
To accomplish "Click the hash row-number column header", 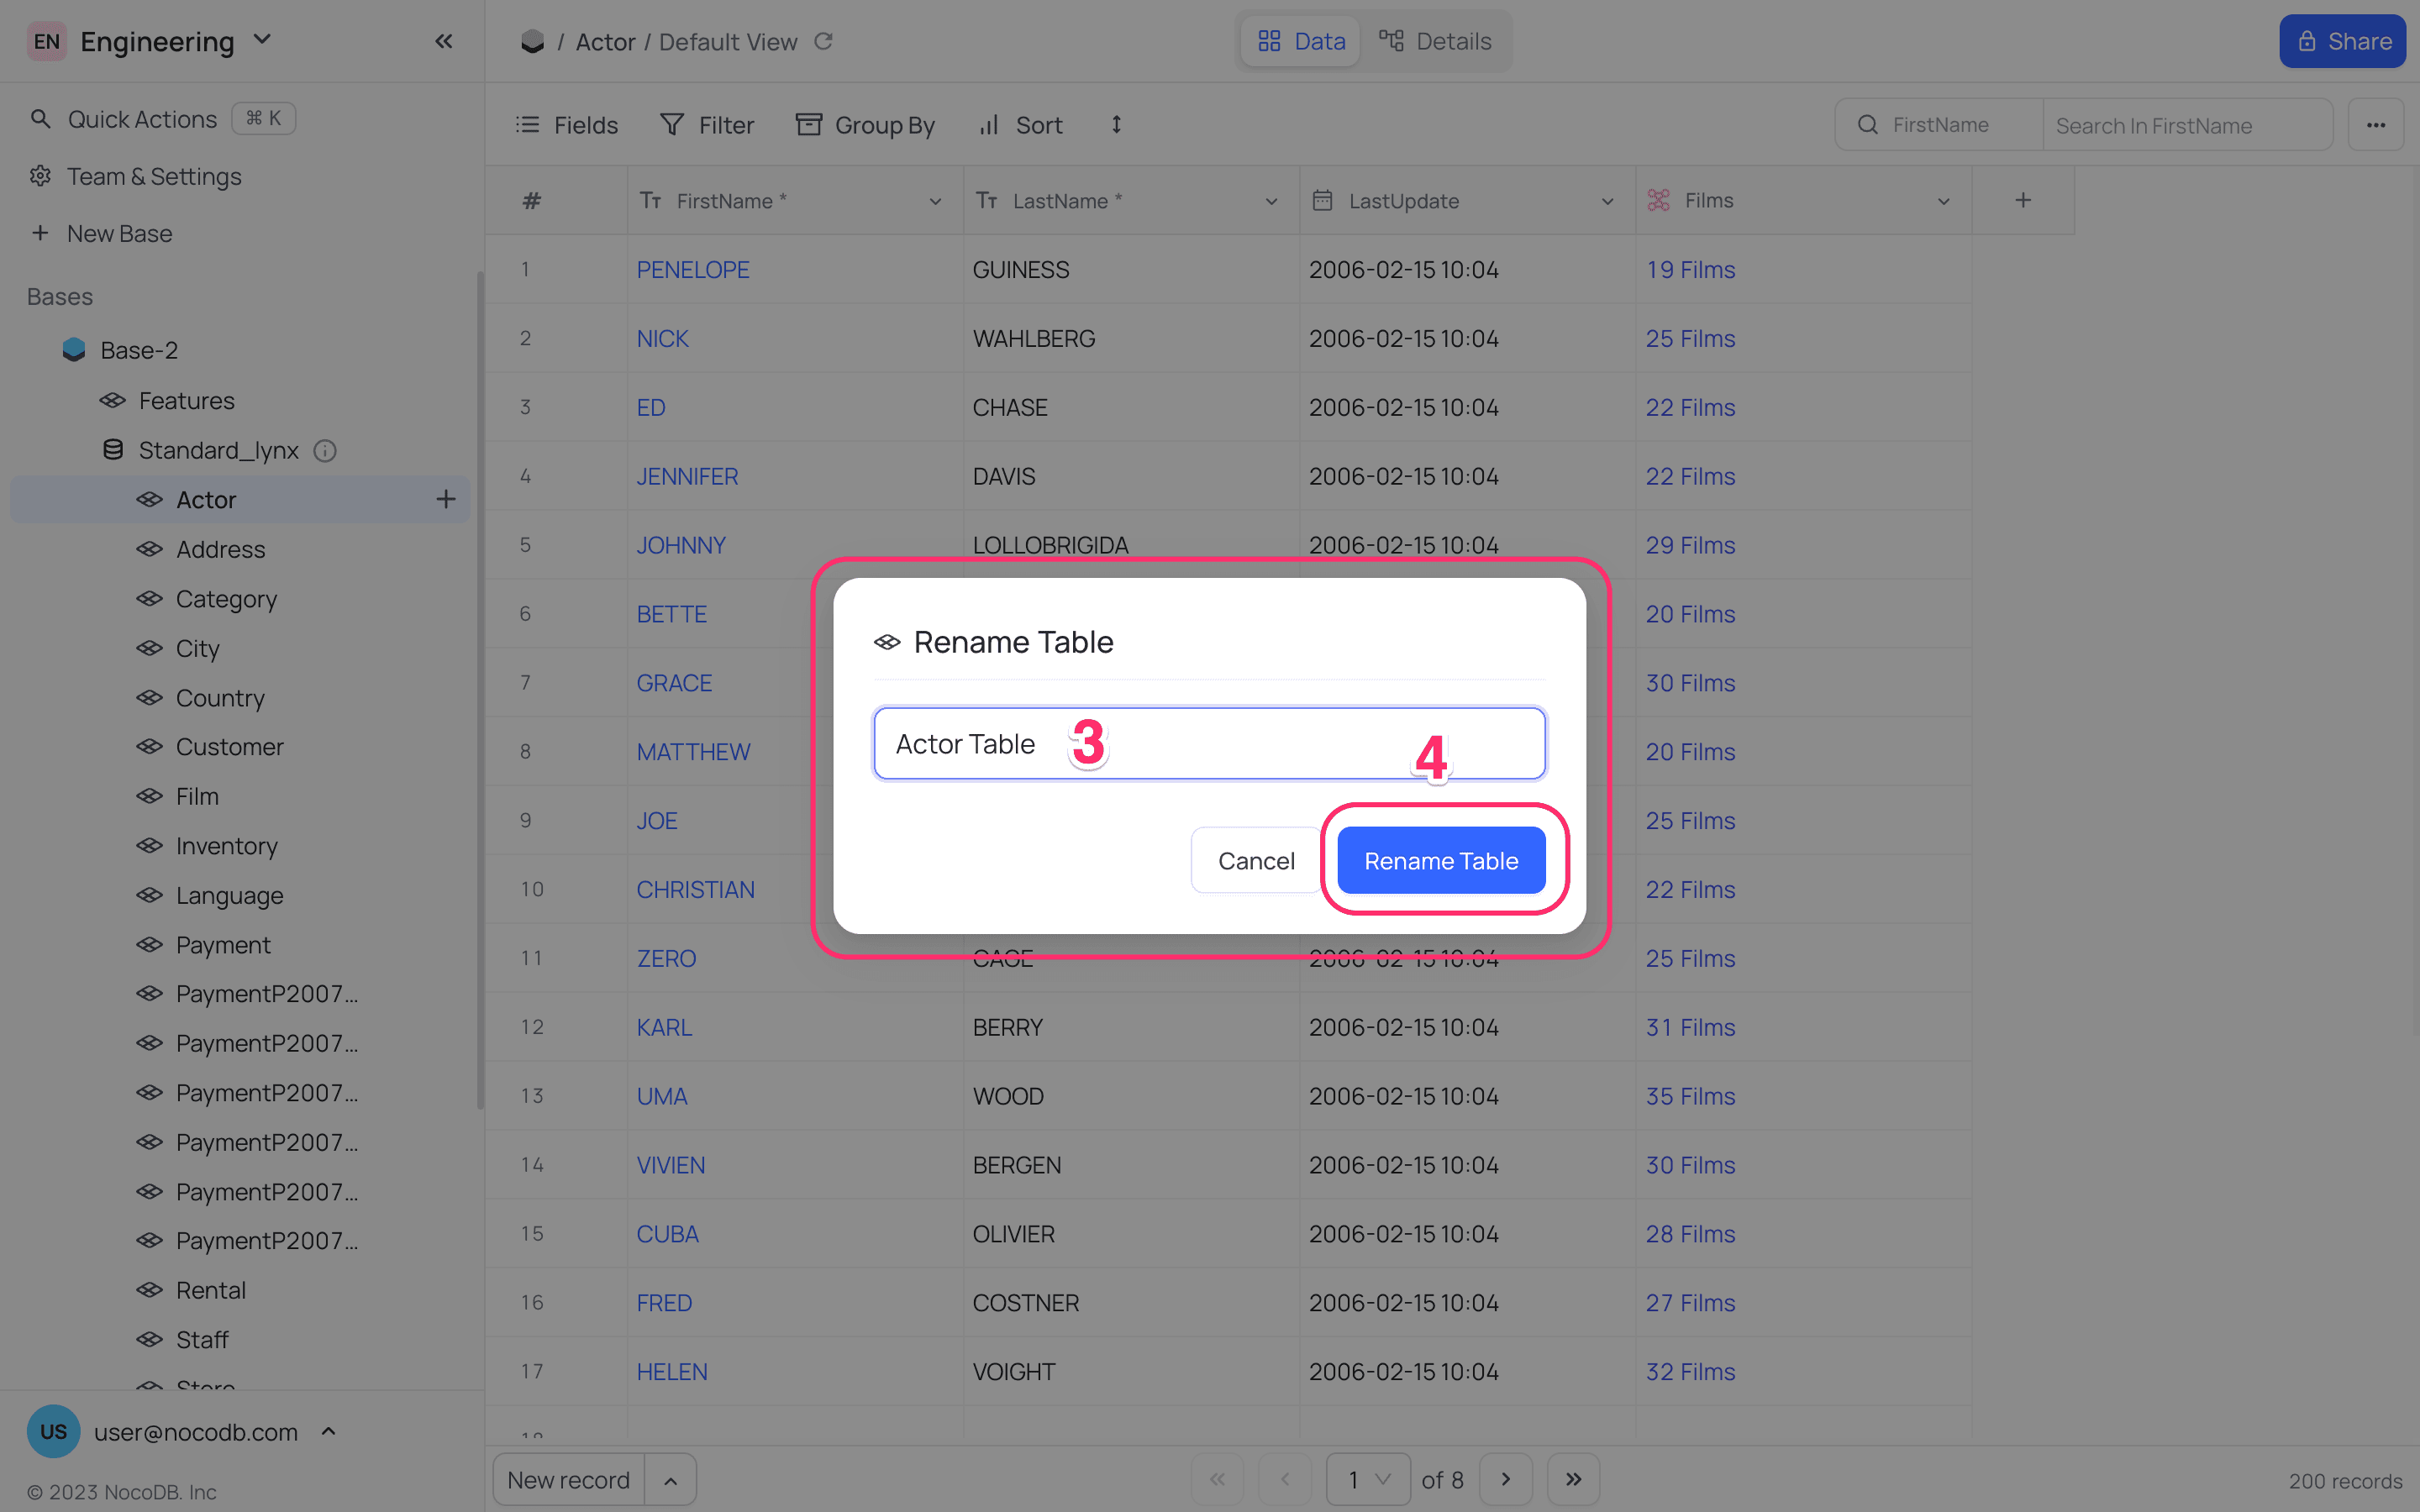I will click(x=532, y=201).
